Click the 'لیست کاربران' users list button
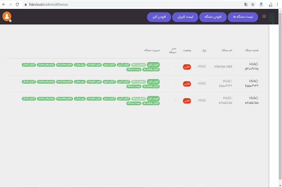 pos(187,17)
